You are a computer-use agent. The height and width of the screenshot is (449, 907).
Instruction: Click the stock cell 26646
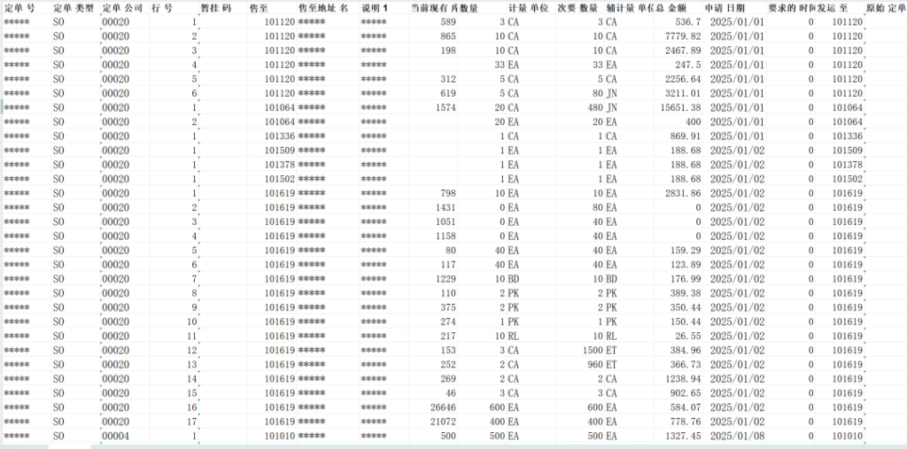[443, 408]
